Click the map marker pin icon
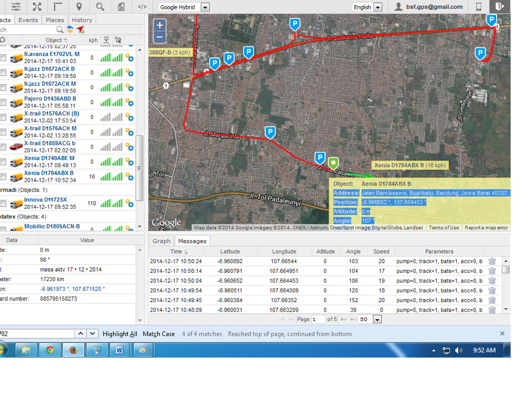The image size is (526, 394). pyautogui.click(x=79, y=6)
